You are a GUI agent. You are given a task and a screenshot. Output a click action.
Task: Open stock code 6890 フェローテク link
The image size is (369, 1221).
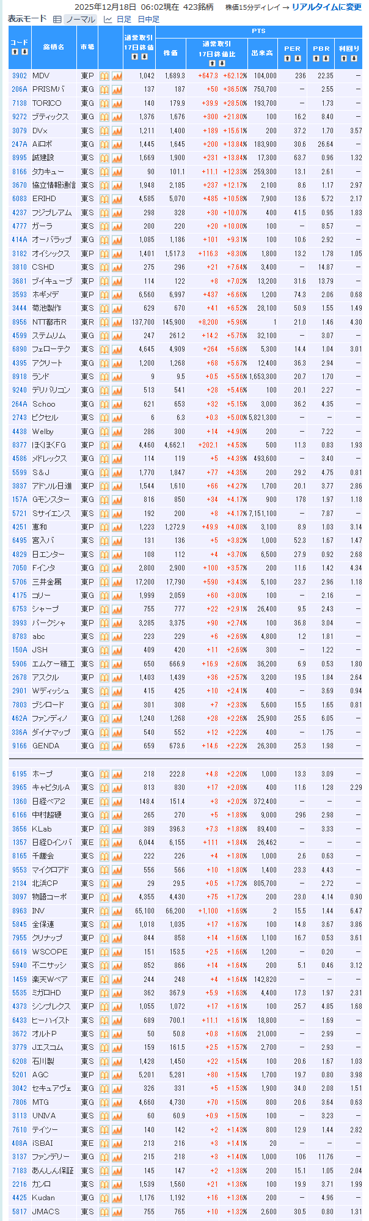click(x=20, y=349)
